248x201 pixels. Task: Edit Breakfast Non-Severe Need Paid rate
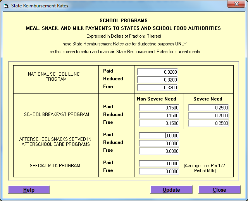point(159,108)
